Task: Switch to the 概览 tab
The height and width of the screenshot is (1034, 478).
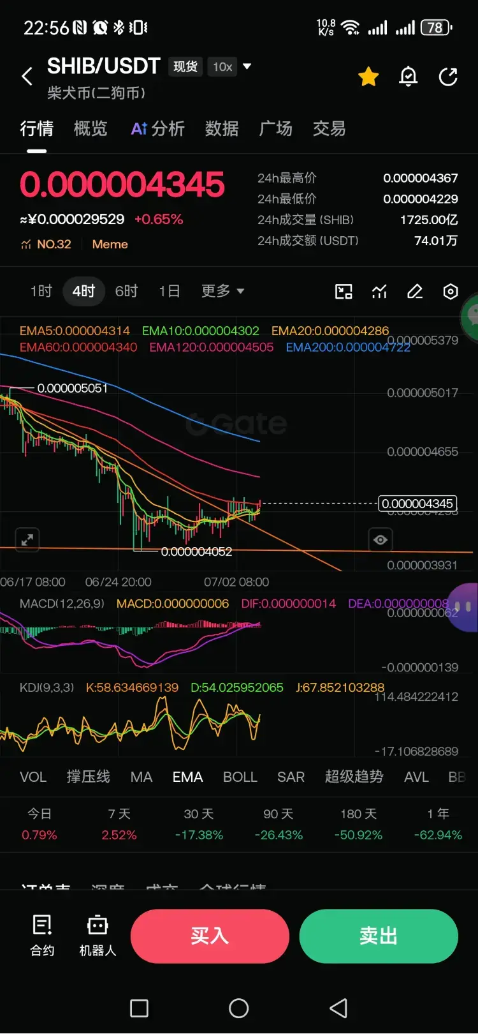Action: [x=91, y=129]
